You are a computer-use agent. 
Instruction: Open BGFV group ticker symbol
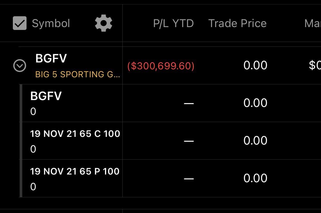51,58
